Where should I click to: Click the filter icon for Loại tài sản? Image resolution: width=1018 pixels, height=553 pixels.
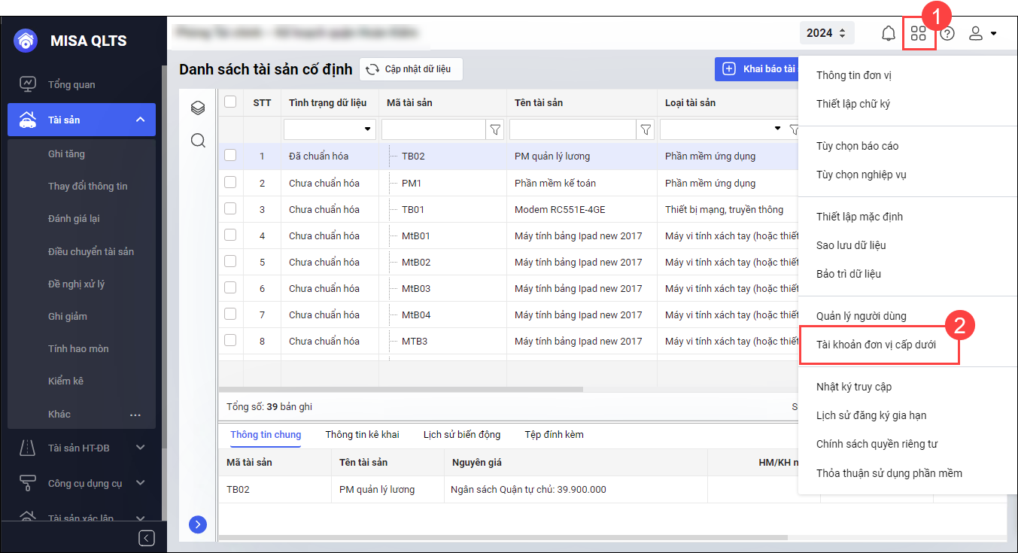[x=793, y=129]
